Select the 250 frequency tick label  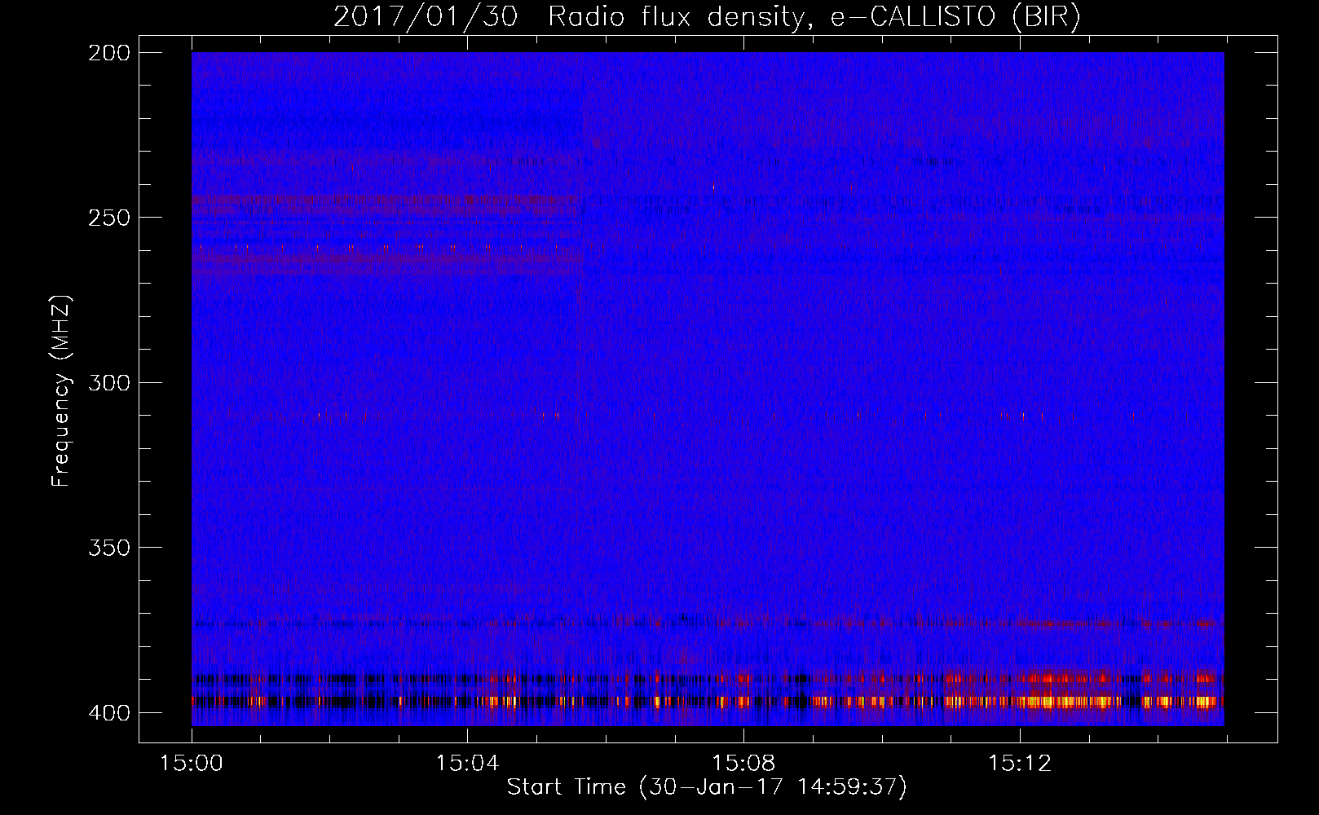109,218
